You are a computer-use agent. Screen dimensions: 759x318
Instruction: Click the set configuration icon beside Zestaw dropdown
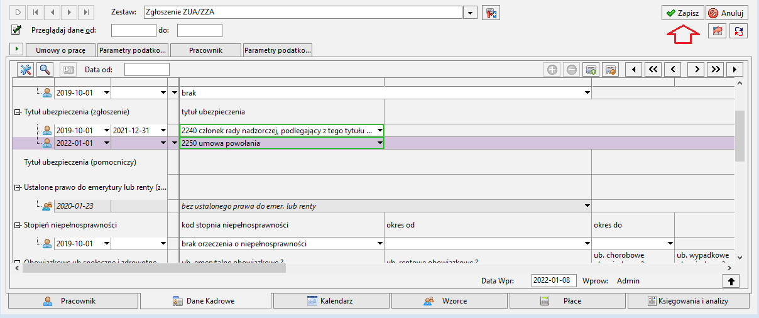pos(492,13)
